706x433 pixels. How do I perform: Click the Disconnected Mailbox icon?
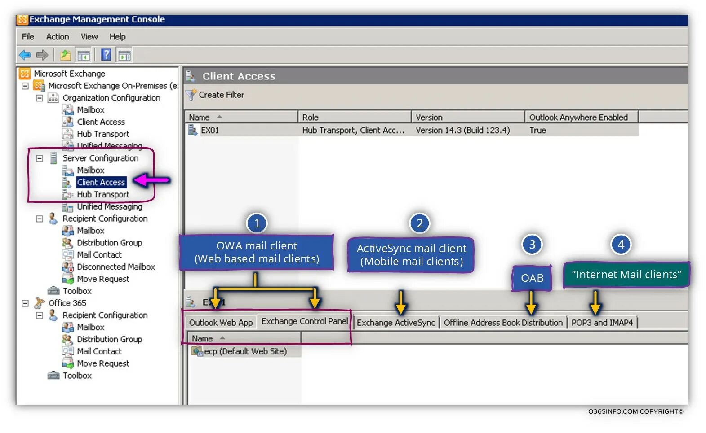coord(68,267)
